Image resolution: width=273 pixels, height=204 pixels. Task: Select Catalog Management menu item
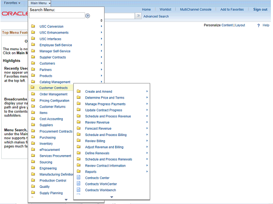pyautogui.click(x=55, y=82)
